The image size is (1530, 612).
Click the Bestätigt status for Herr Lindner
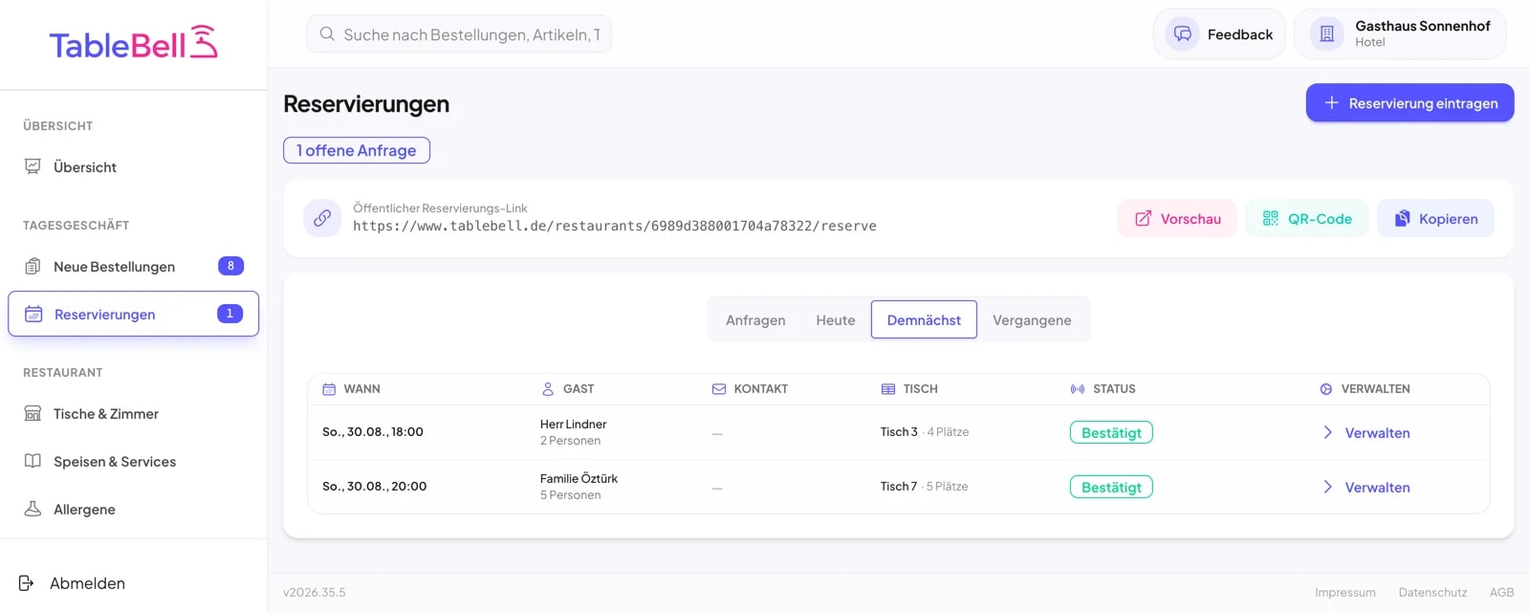tap(1111, 432)
